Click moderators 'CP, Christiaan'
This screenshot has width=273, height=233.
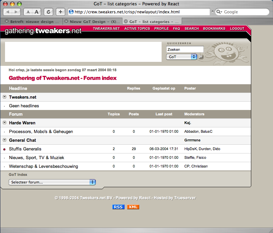click(x=196, y=166)
